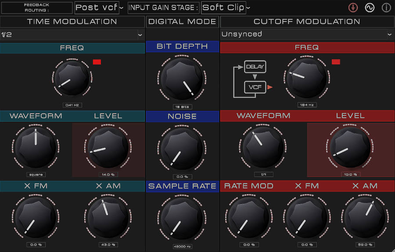Click the VCF box in routing diagram

(x=255, y=87)
